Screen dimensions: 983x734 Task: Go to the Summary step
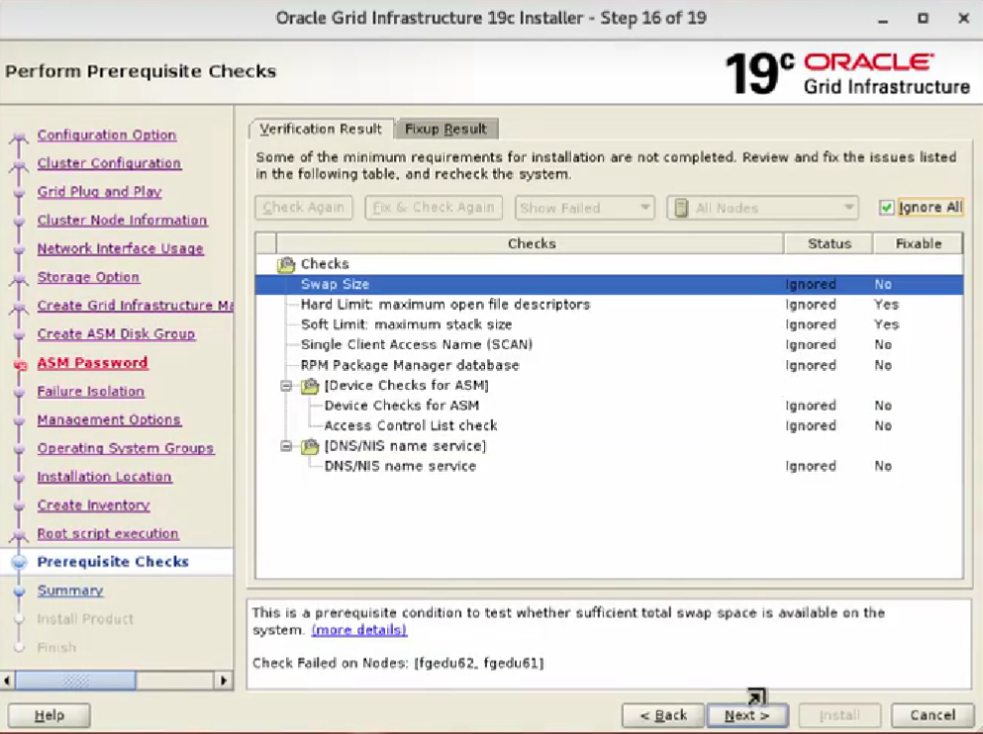click(70, 591)
